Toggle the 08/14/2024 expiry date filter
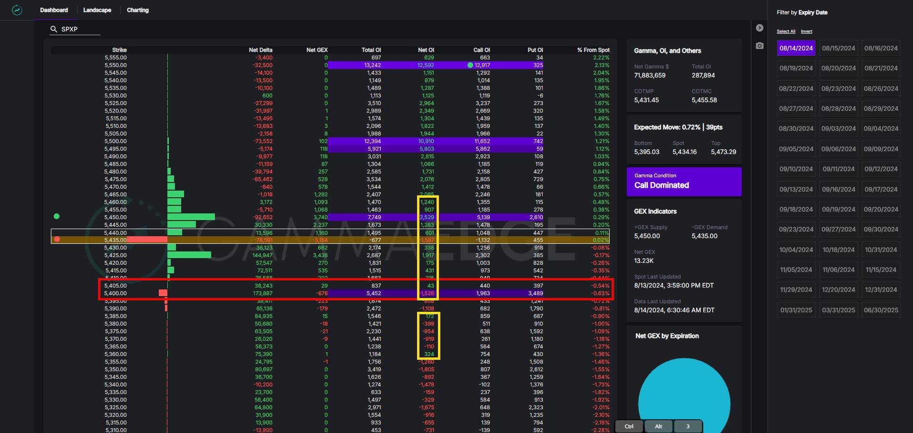Viewport: 913px width, 433px height. 796,48
